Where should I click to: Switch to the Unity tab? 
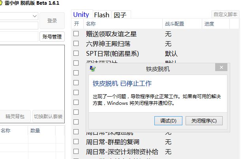(x=81, y=15)
